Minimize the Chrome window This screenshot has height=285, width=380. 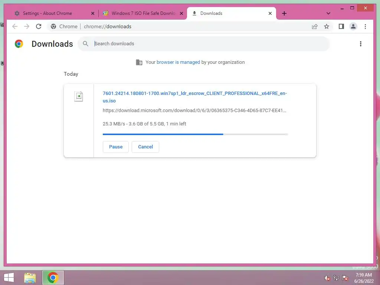coord(342,8)
